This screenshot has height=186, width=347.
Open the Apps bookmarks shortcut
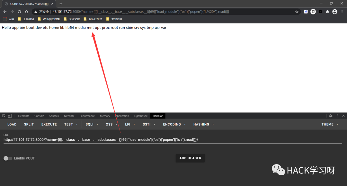[9, 19]
